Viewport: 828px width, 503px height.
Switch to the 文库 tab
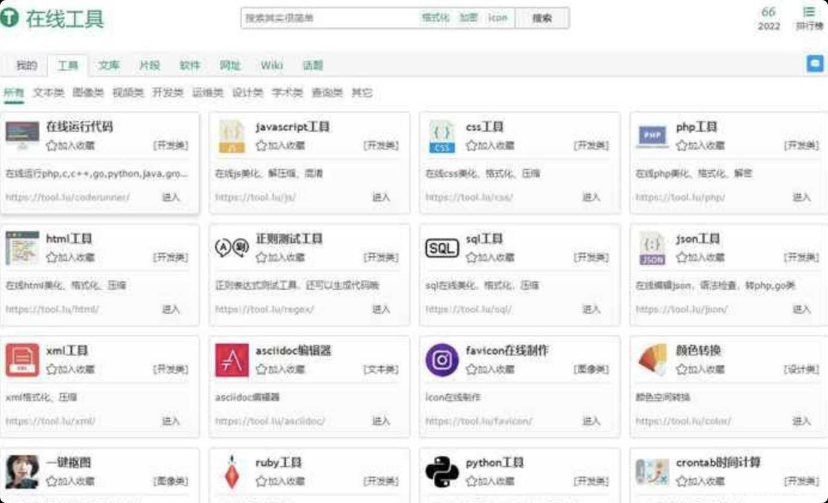[x=109, y=65]
